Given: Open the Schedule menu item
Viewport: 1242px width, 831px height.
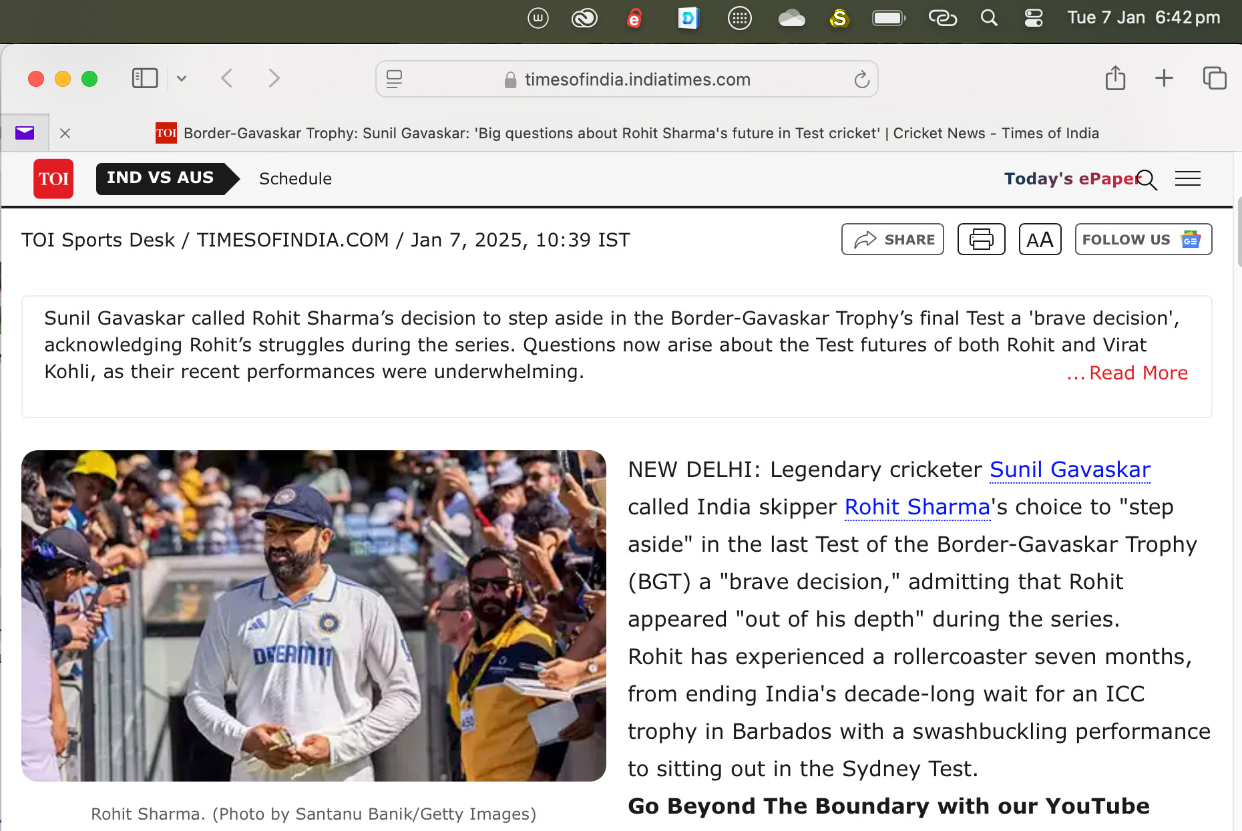Looking at the screenshot, I should pos(295,179).
